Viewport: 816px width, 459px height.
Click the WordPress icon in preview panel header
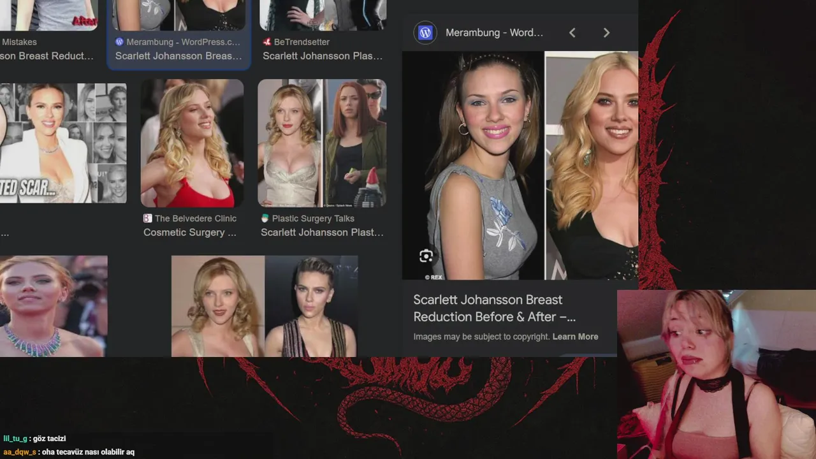pyautogui.click(x=425, y=33)
